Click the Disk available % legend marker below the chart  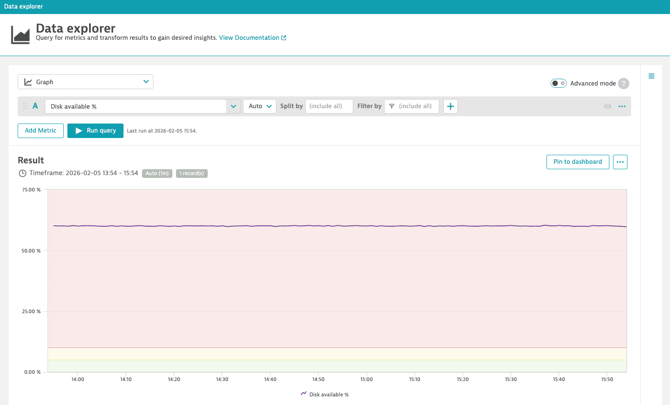point(304,394)
